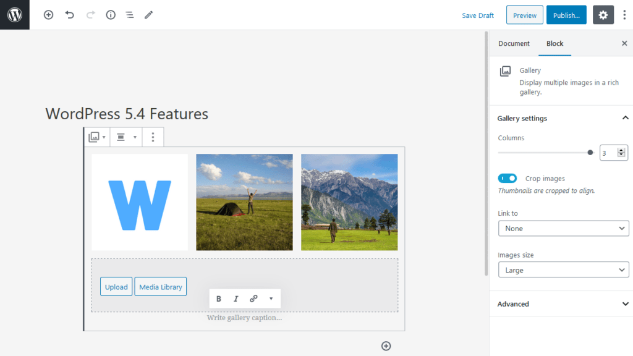Change gallery block type
This screenshot has width=633, height=356.
tap(97, 137)
